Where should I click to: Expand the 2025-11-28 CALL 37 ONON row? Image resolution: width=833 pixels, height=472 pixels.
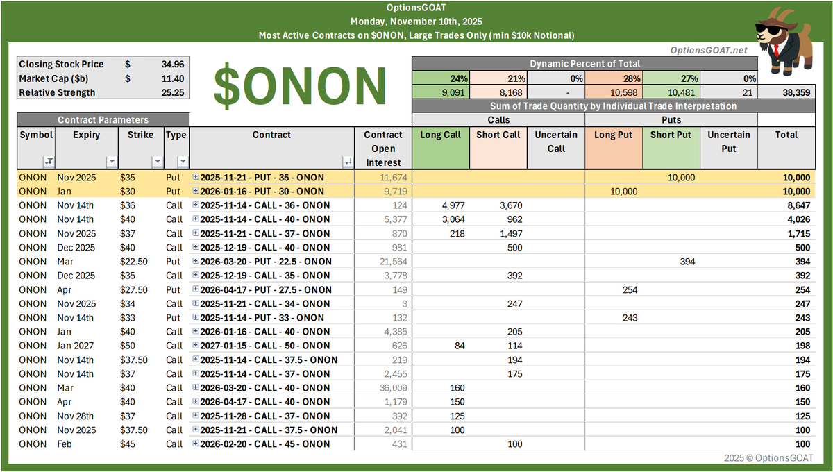tap(196, 416)
